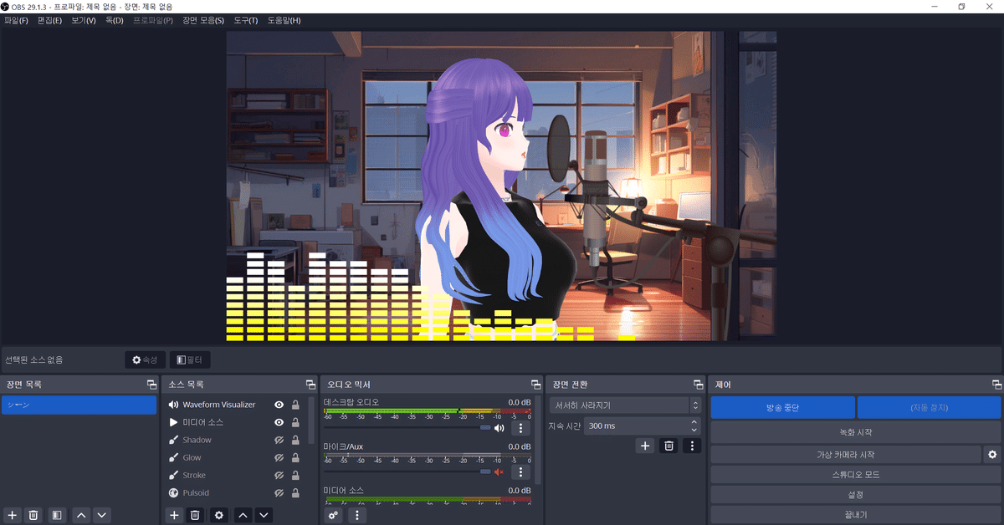Open 데스크탑 오디오 options menu
1004x525 pixels.
tap(520, 428)
